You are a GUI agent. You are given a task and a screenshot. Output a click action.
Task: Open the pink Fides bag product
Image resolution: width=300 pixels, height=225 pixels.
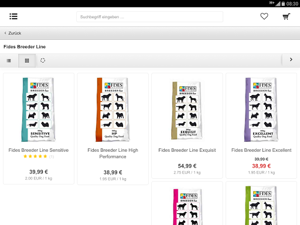[187, 207]
